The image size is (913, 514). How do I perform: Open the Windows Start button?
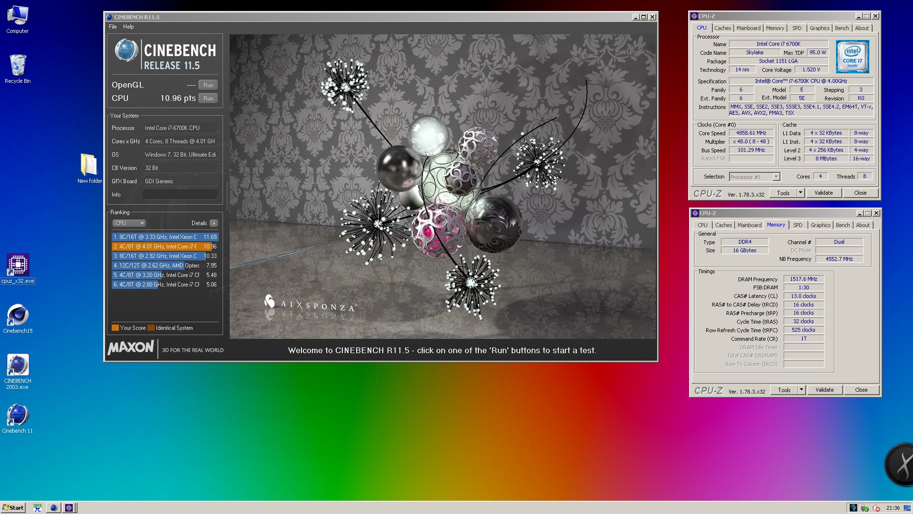13,508
